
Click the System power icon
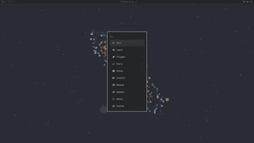[114, 106]
